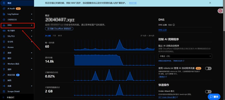Click the 电子邮件 envelope icon
The height and width of the screenshot is (100, 225).
point(4,31)
